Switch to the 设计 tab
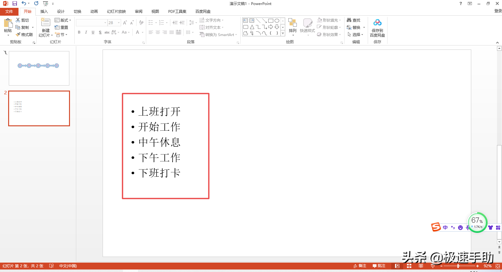Image resolution: width=502 pixels, height=272 pixels. coord(61,12)
